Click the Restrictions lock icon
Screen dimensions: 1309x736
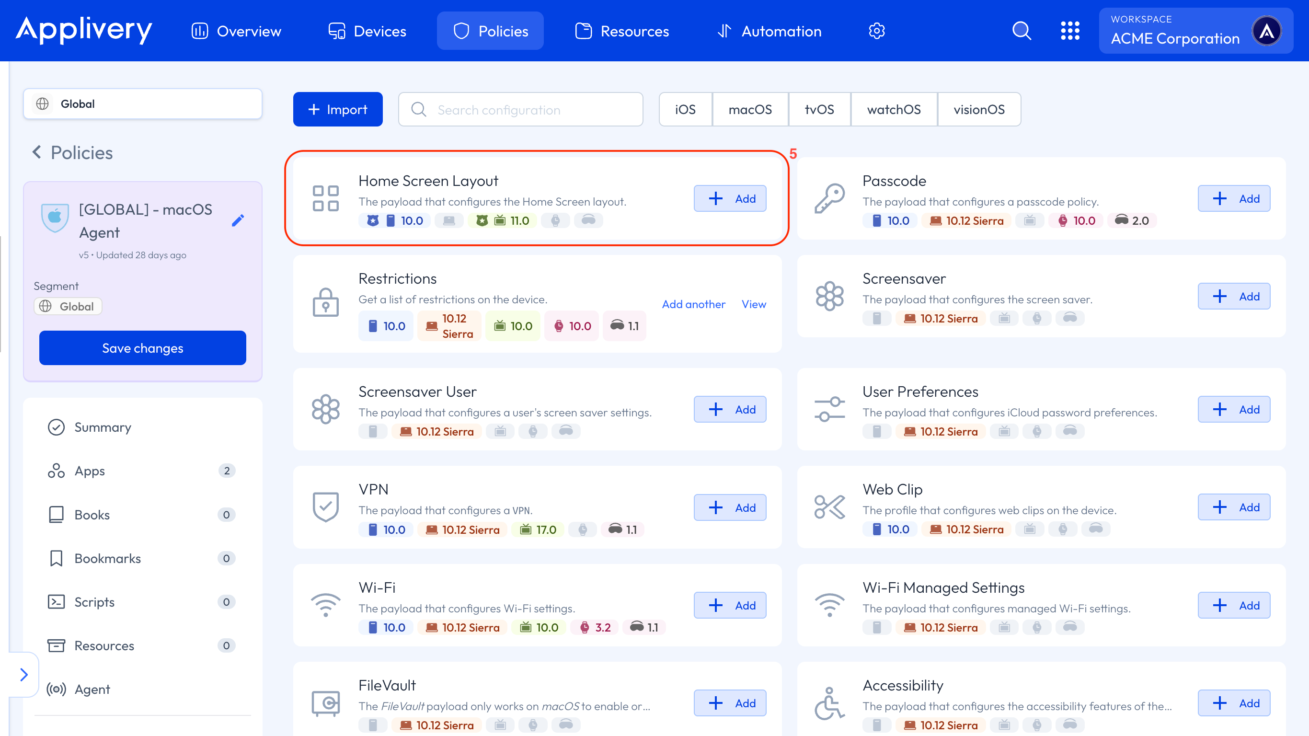click(x=325, y=302)
